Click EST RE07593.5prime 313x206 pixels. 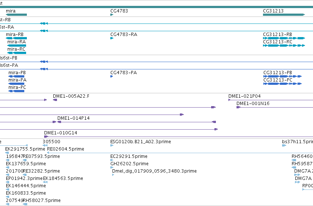(25, 160)
